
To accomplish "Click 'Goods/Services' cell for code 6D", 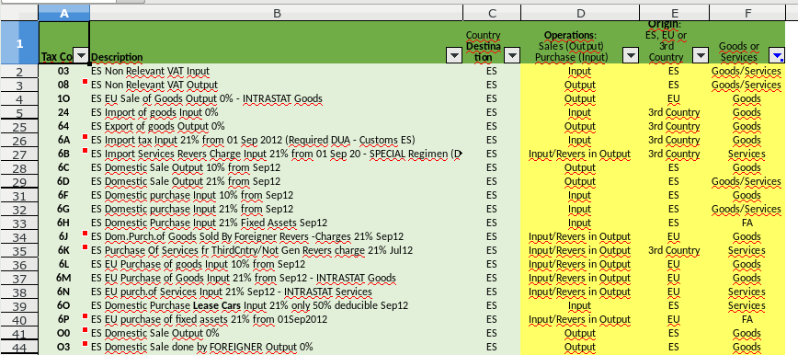I will point(747,181).
